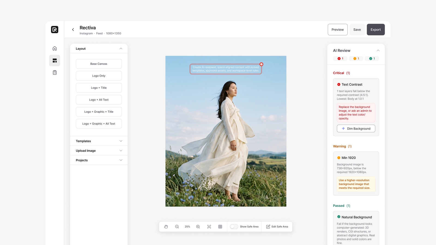Screen dimensions: 436x245
Task: Toggle the grid overlay icon
Action: pos(220,226)
